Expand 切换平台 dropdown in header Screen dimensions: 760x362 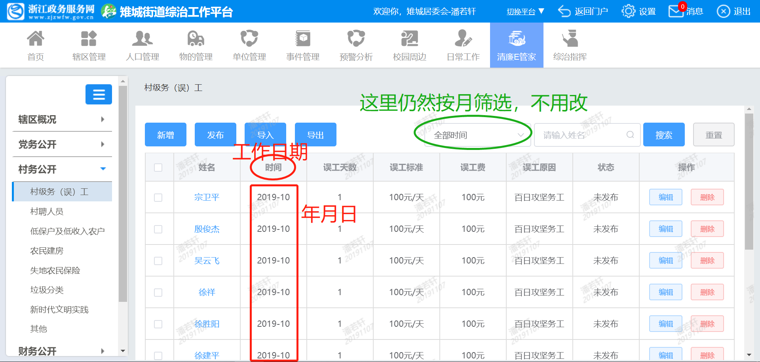pos(525,11)
